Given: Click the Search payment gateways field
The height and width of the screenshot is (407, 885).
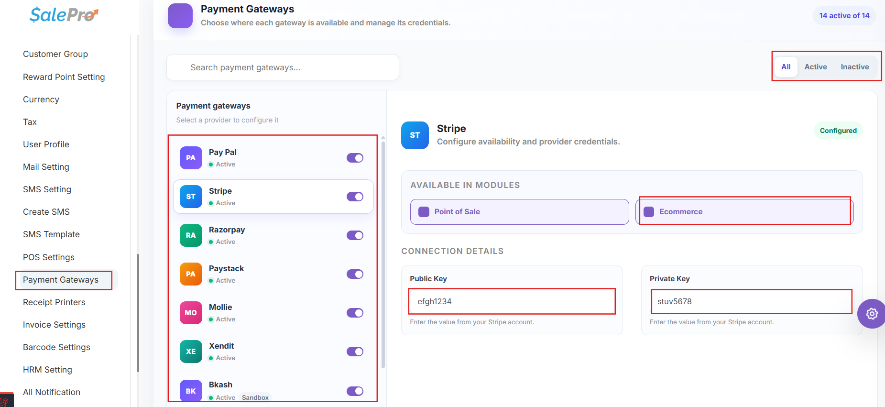Looking at the screenshot, I should 283,67.
